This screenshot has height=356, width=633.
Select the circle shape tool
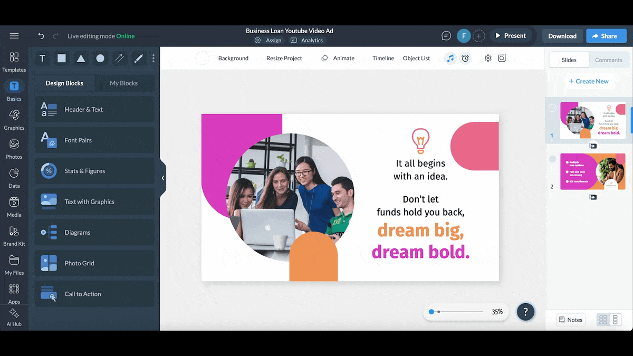coord(100,59)
